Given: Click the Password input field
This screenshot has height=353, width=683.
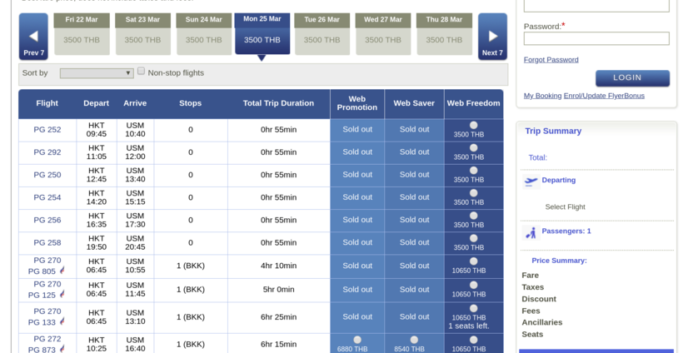Looking at the screenshot, I should [x=596, y=38].
